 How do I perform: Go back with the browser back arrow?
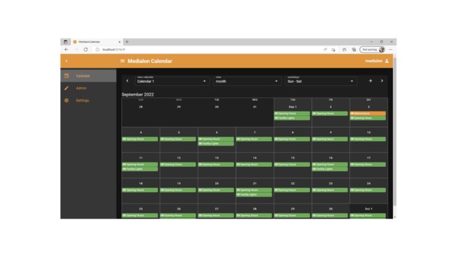(67, 50)
